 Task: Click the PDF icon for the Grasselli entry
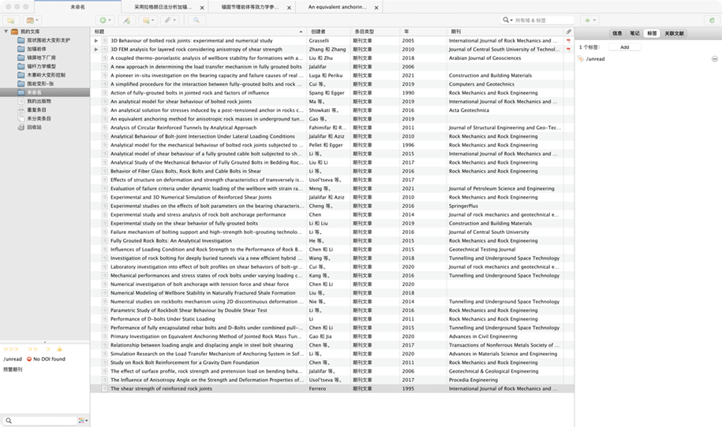point(569,40)
